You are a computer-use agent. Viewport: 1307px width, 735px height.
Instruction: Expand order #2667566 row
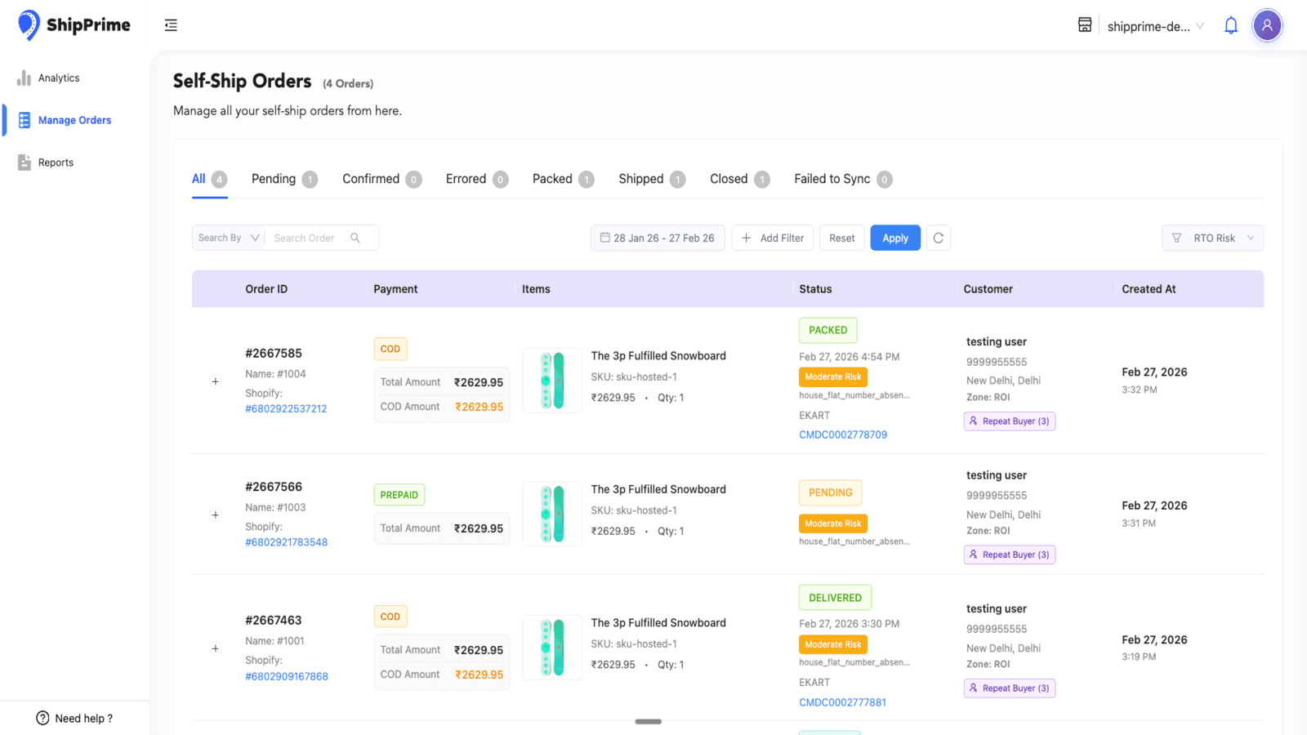pyautogui.click(x=216, y=515)
